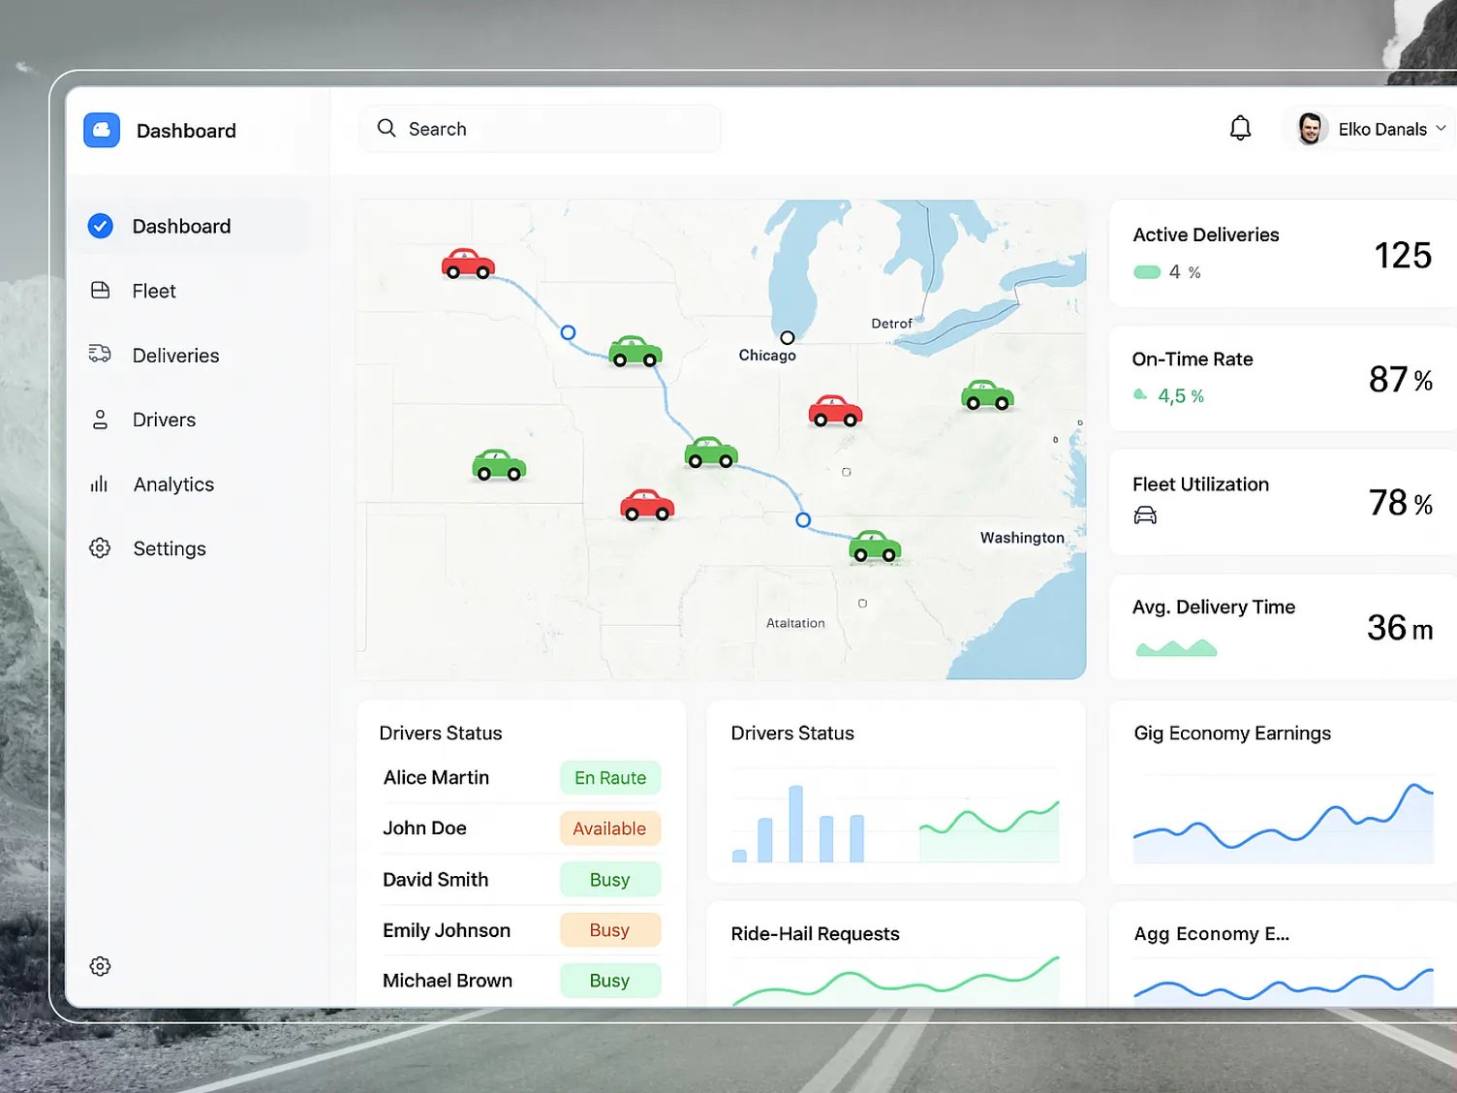Image resolution: width=1457 pixels, height=1093 pixels.
Task: Click the Deliveries truck icon
Action: click(100, 354)
